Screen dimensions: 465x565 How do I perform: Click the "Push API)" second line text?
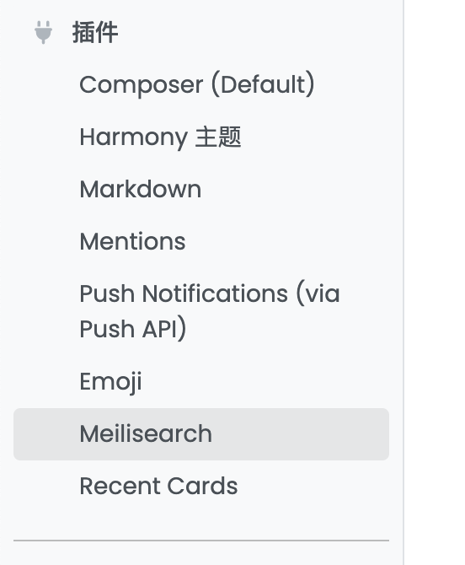[133, 329]
